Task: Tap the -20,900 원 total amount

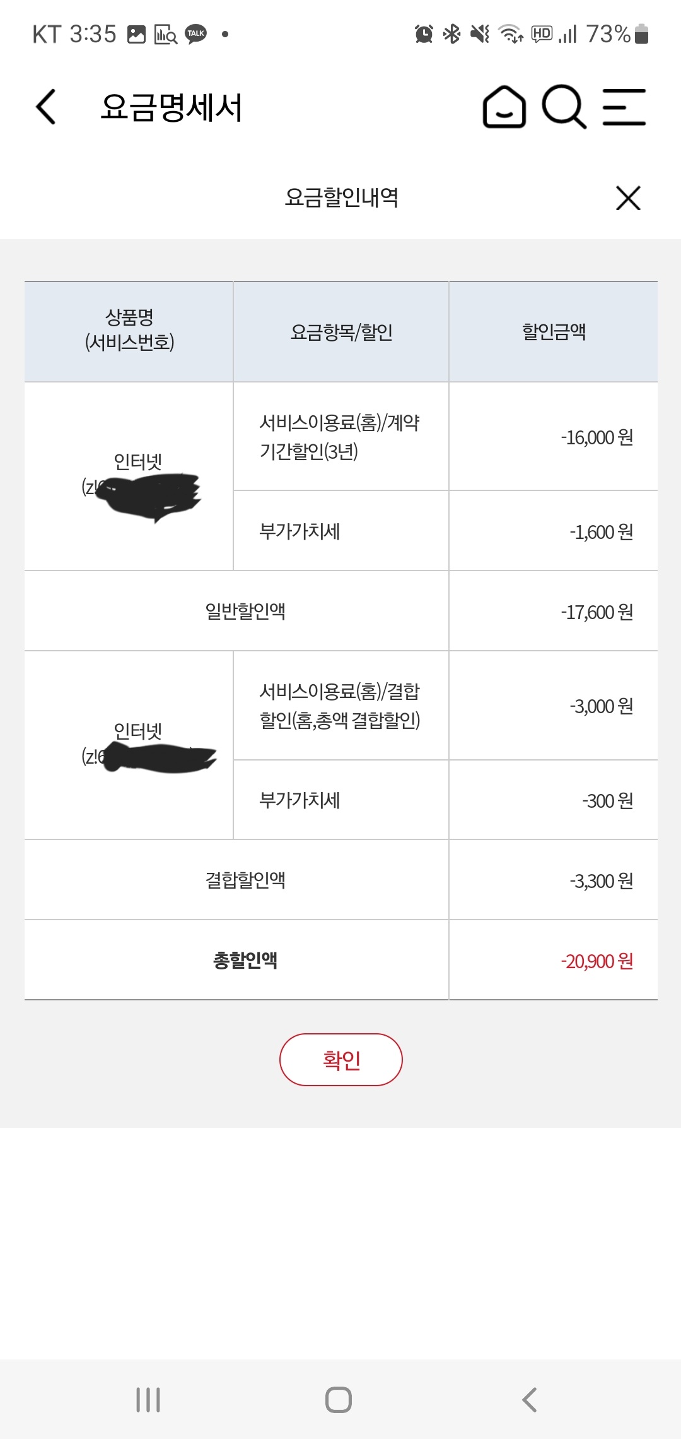Action: pos(597,961)
